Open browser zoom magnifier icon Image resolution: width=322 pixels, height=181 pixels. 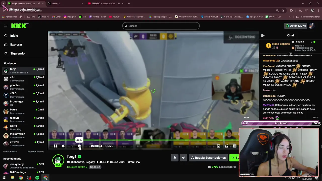(277, 11)
